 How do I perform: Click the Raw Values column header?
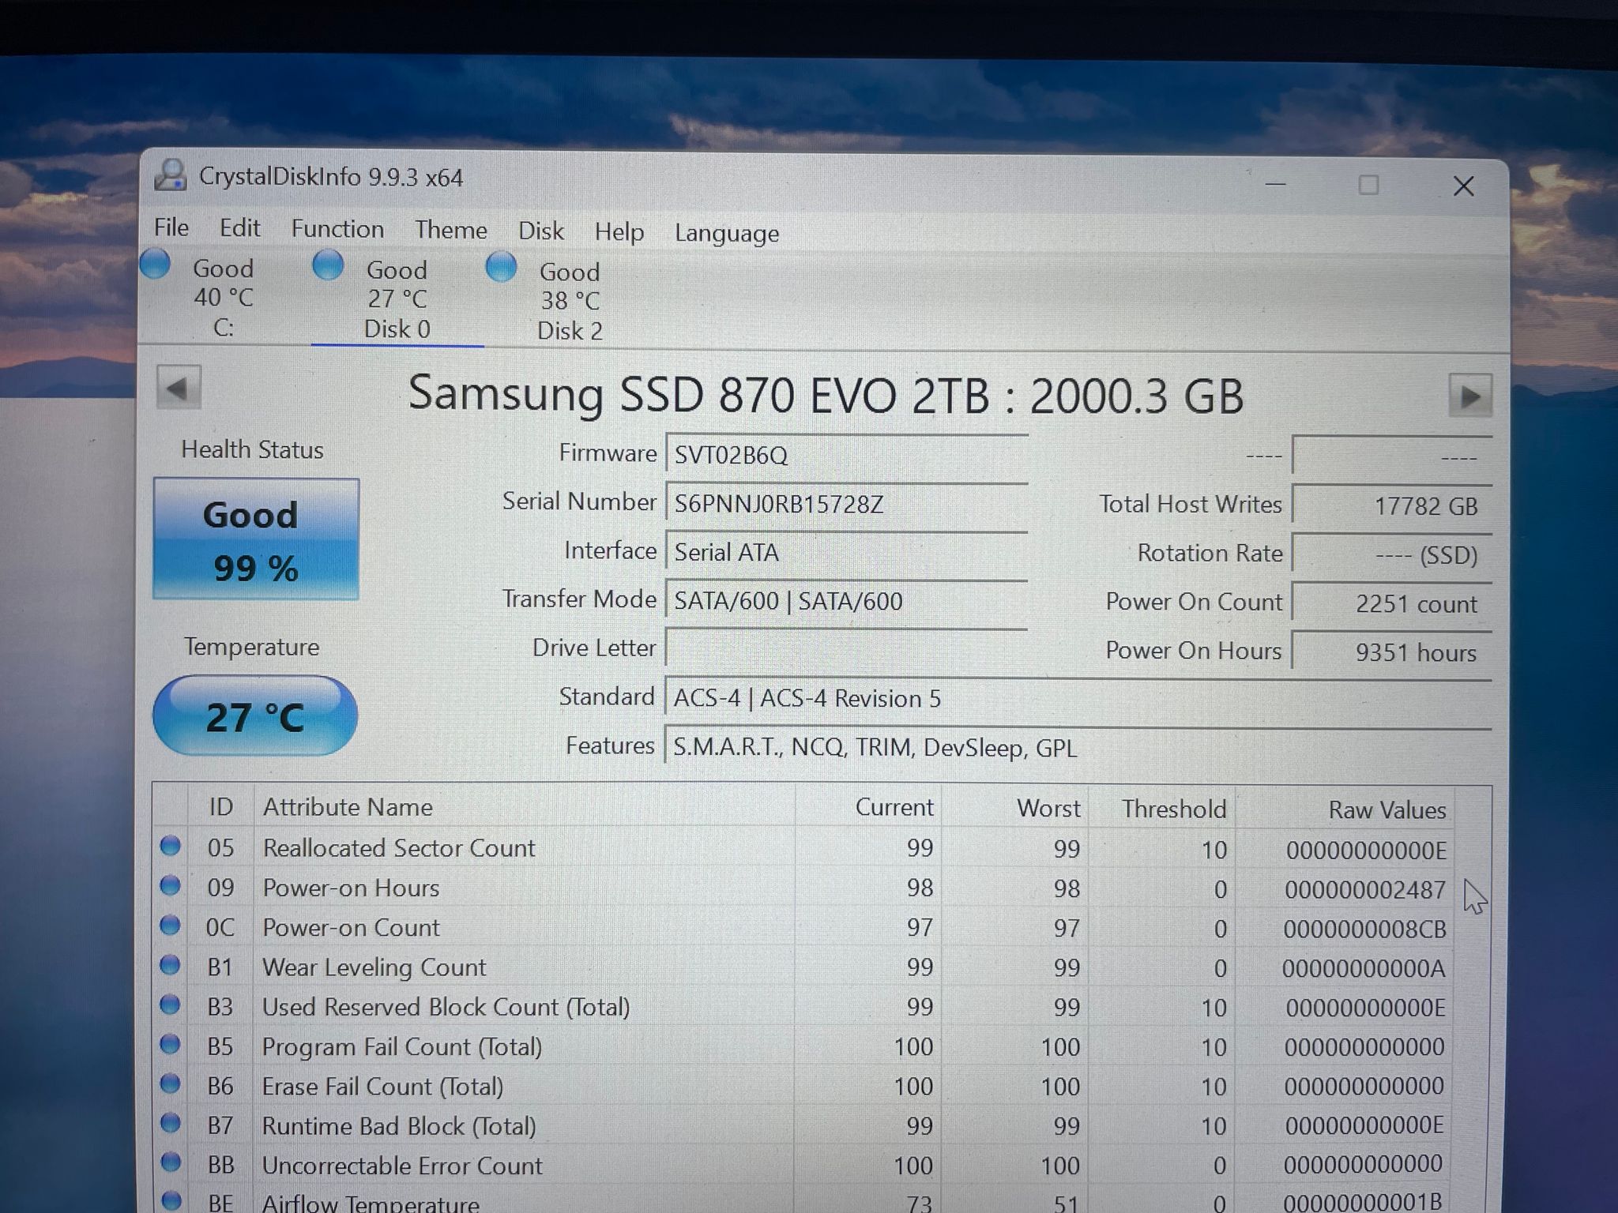(1387, 809)
